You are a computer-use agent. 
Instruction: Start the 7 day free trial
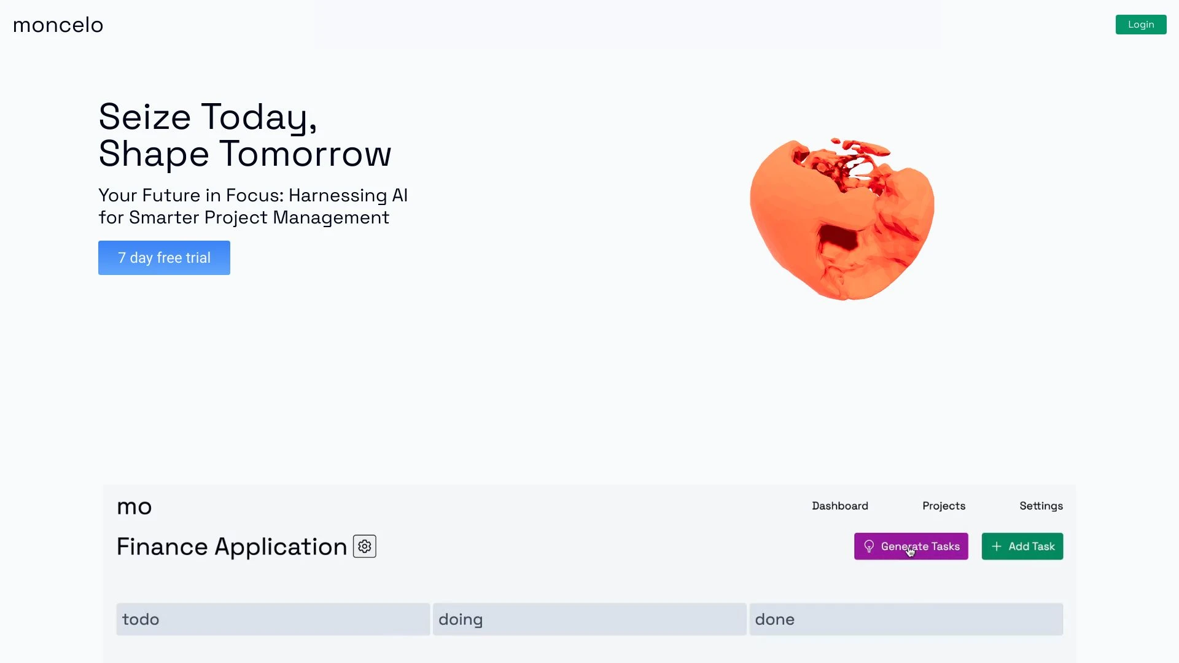pyautogui.click(x=164, y=258)
